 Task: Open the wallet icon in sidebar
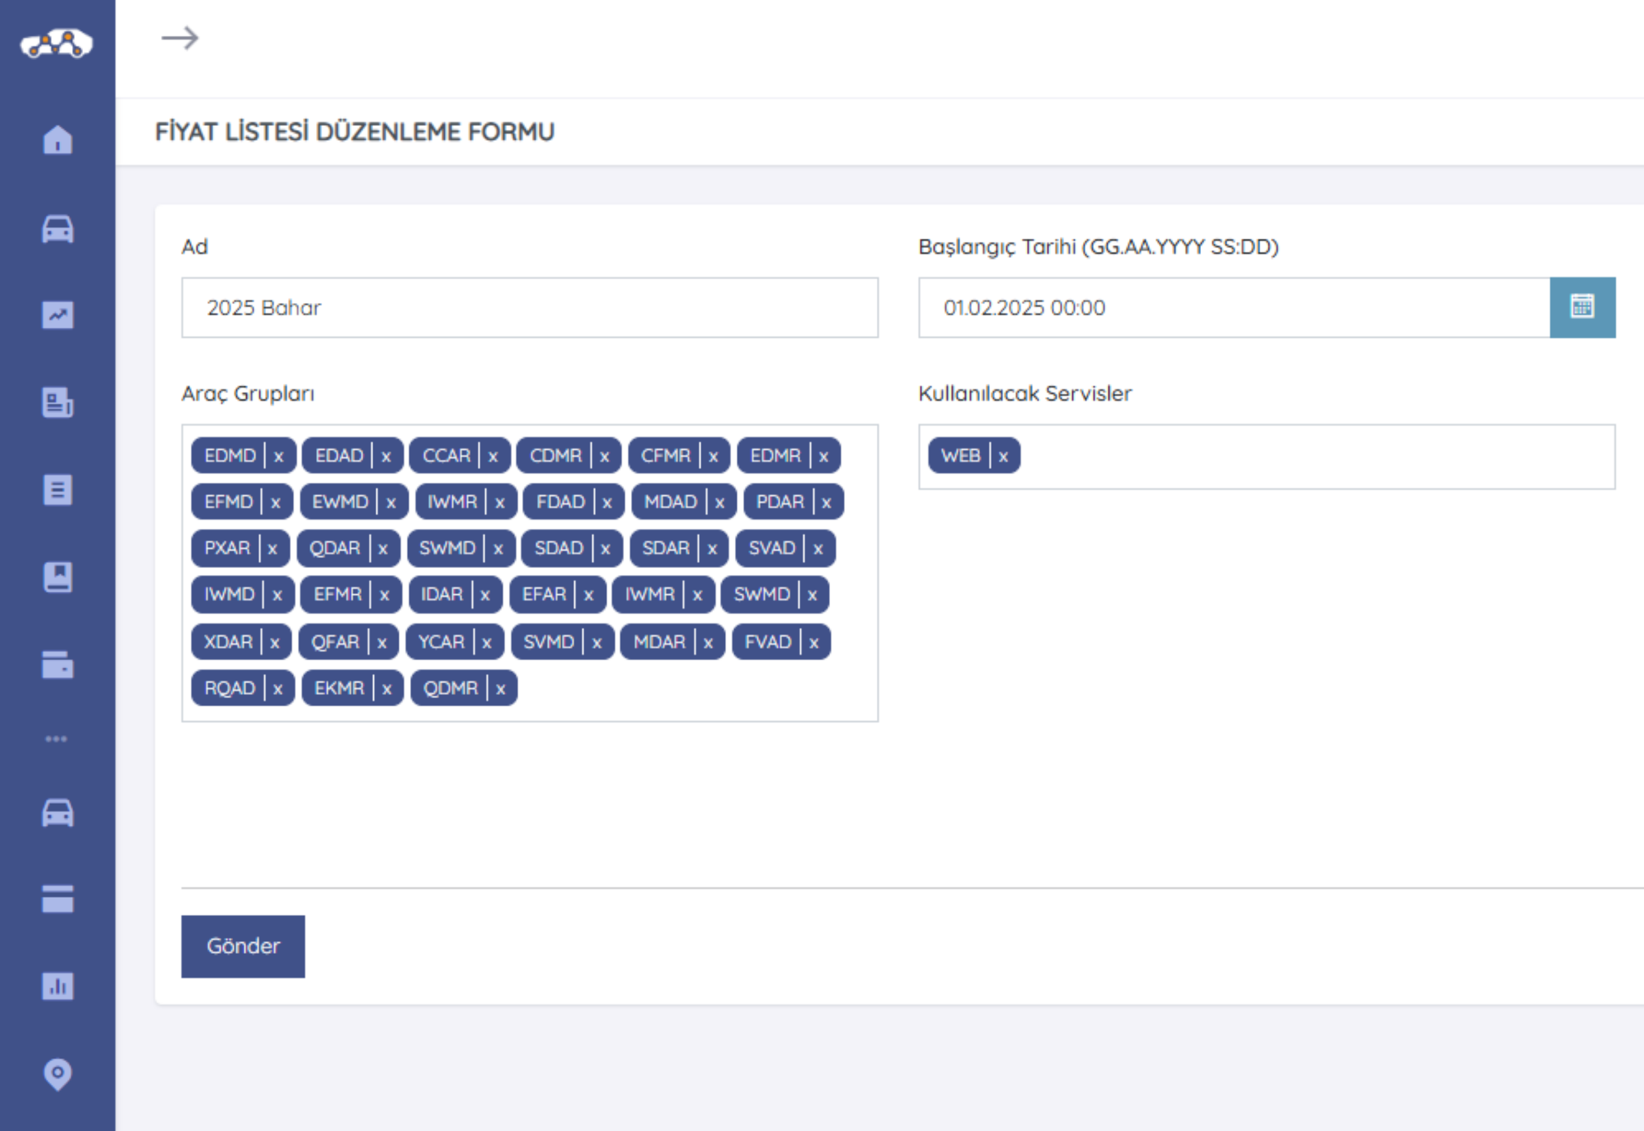57,665
